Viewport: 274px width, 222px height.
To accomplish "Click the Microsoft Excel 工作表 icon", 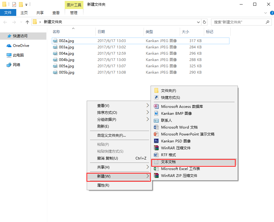I will pyautogui.click(x=157, y=169).
